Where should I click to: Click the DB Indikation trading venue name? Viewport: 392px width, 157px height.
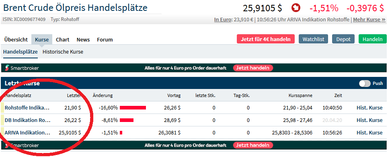pyautogui.click(x=27, y=120)
